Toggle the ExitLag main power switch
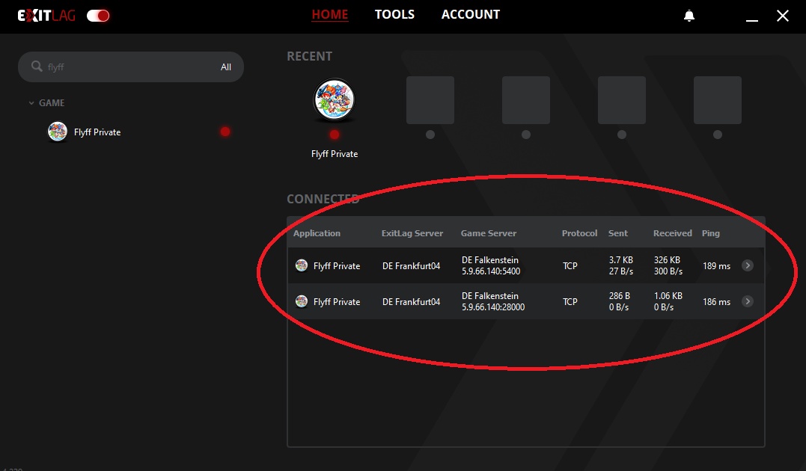Screen dimensions: 806x471 click(x=98, y=16)
